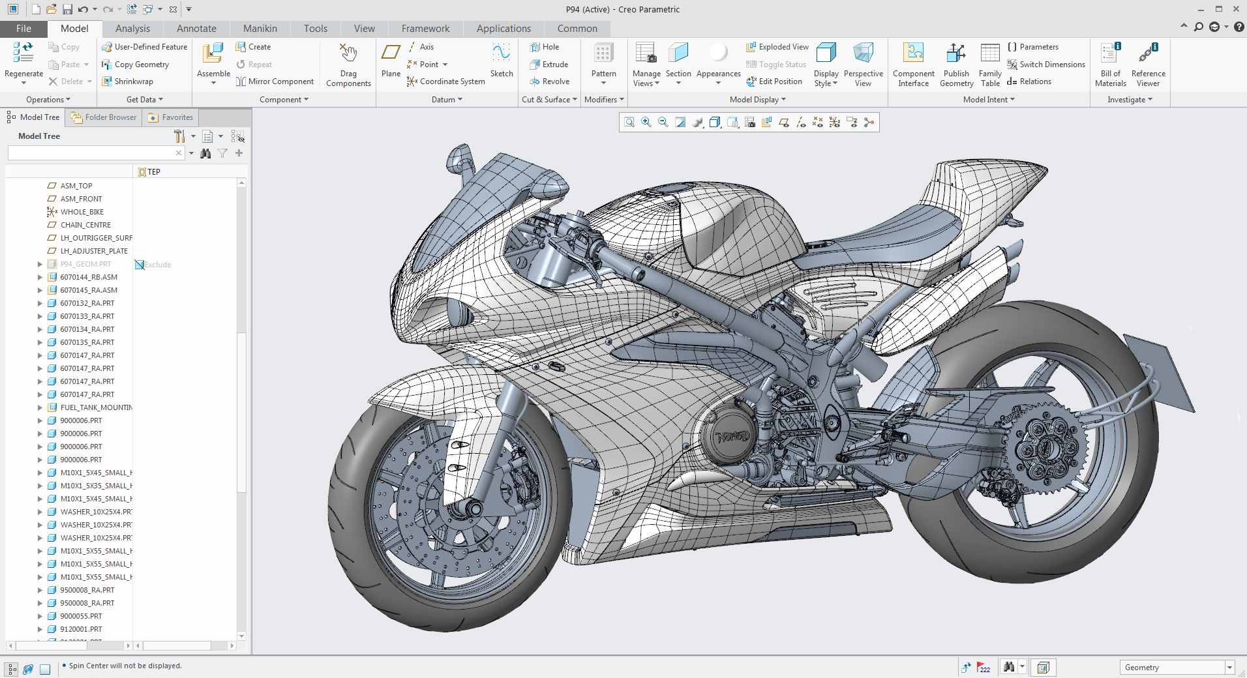Image resolution: width=1247 pixels, height=678 pixels.
Task: Click the Assemble component icon
Action: (213, 53)
